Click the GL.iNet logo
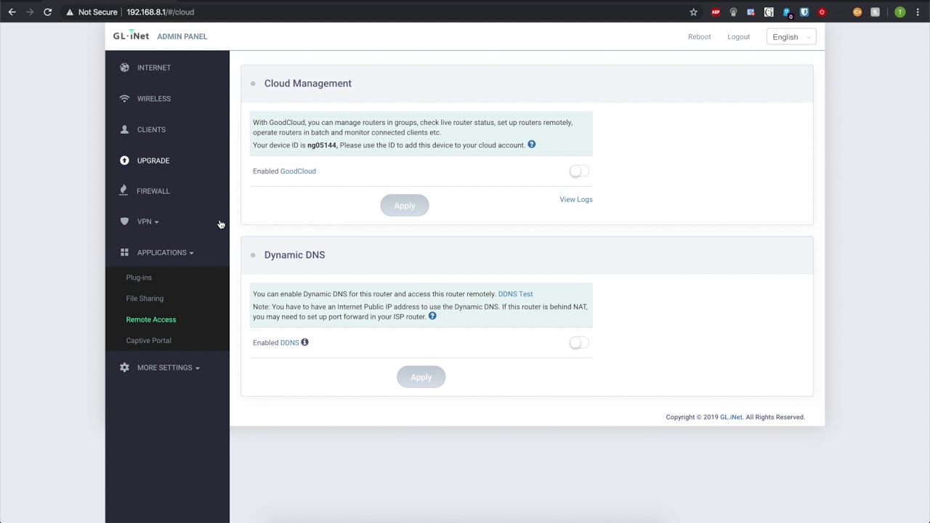Image resolution: width=930 pixels, height=523 pixels. (131, 36)
